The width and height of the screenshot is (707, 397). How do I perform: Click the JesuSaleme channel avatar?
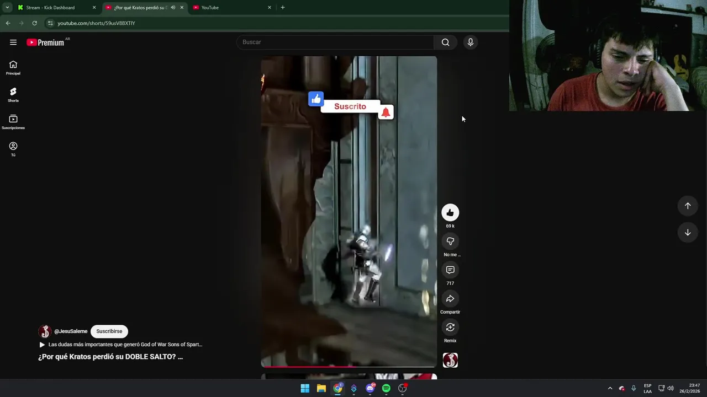point(45,331)
